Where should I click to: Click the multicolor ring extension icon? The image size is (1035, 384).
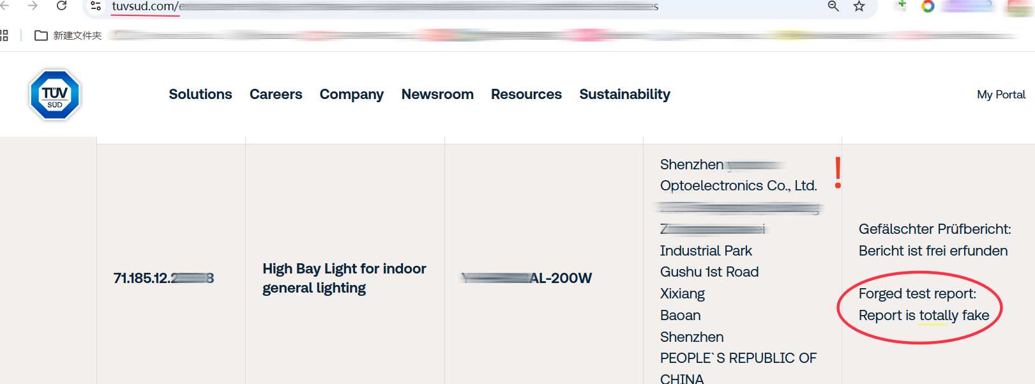pyautogui.click(x=928, y=6)
